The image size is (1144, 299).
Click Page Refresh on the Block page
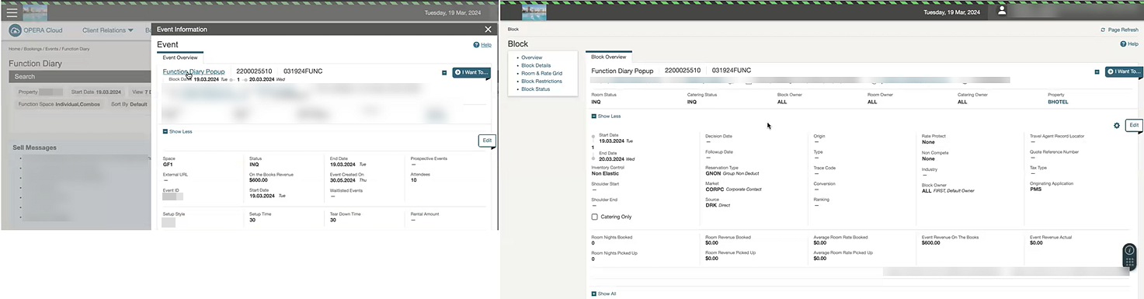point(1120,30)
